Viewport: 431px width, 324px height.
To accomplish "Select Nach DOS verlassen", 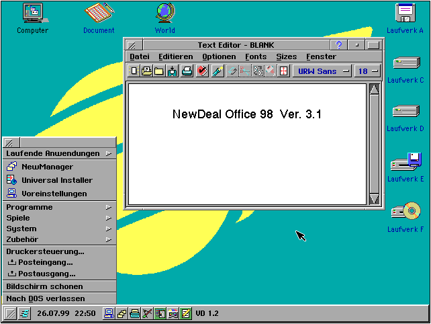I will coord(45,298).
